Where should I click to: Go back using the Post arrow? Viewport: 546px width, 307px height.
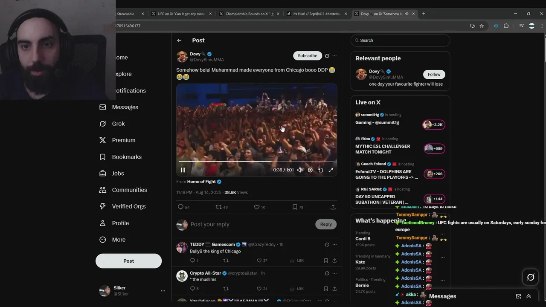[179, 41]
